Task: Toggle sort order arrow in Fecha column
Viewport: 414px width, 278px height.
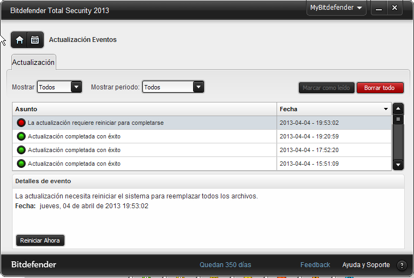Action: point(386,109)
